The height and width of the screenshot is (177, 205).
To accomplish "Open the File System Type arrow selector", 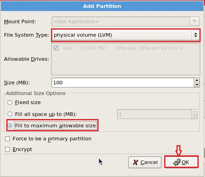I will (x=196, y=35).
